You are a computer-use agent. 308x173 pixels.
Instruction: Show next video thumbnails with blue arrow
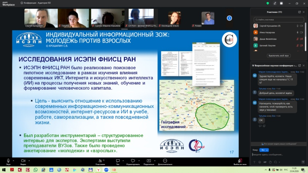229,18
